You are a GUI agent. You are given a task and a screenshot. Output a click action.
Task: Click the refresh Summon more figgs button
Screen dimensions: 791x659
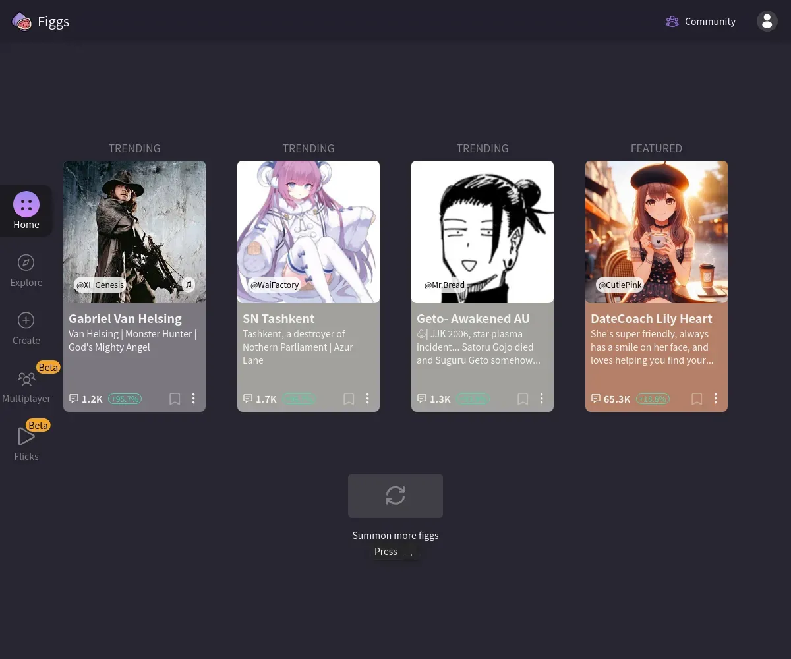tap(395, 496)
